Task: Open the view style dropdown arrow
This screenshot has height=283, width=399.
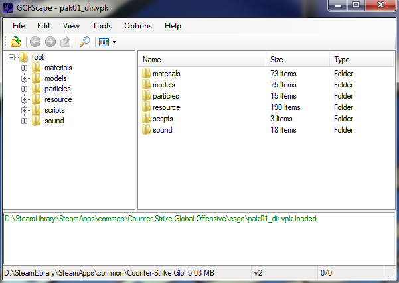Action: pos(114,42)
